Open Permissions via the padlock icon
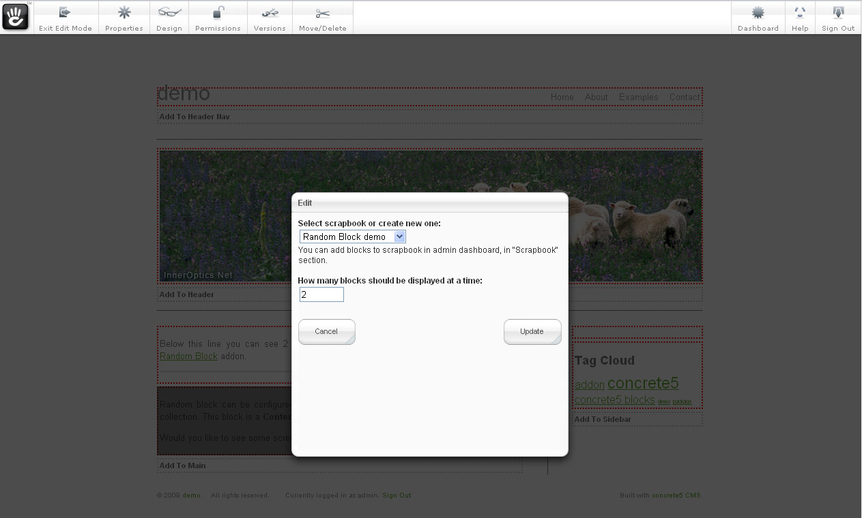Viewport: 862px width, 518px height. coord(218,12)
